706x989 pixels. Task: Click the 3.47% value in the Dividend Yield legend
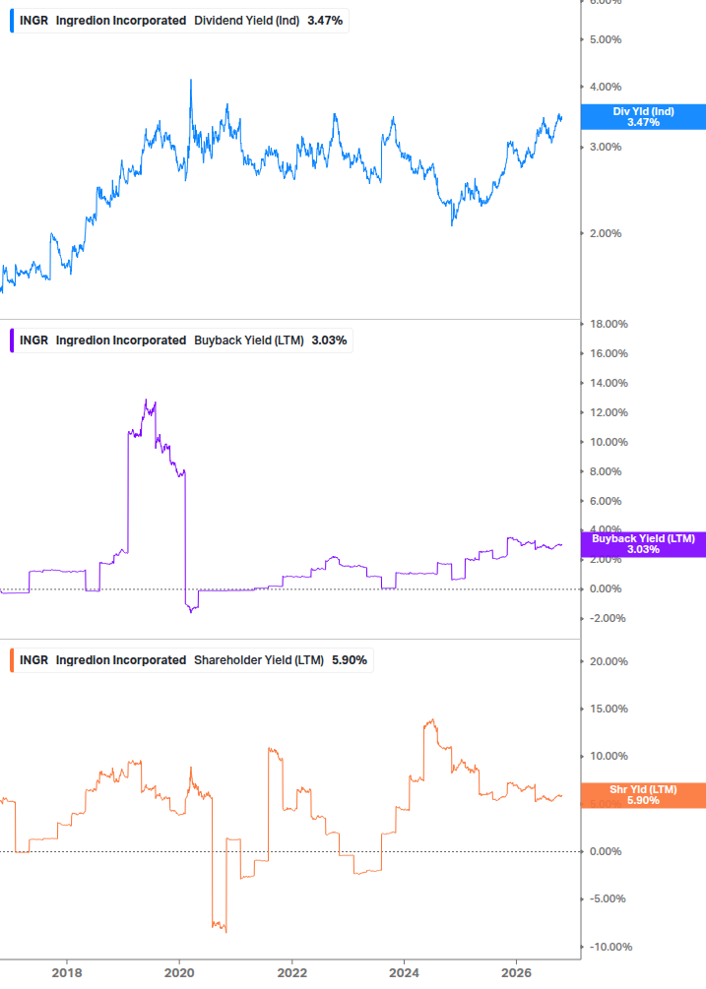click(325, 21)
